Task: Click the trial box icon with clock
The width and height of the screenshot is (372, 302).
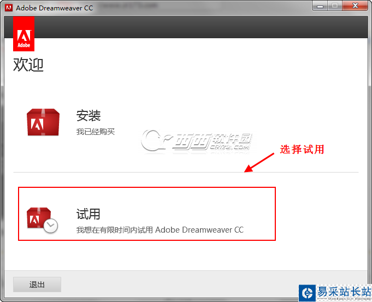Action: (x=42, y=220)
